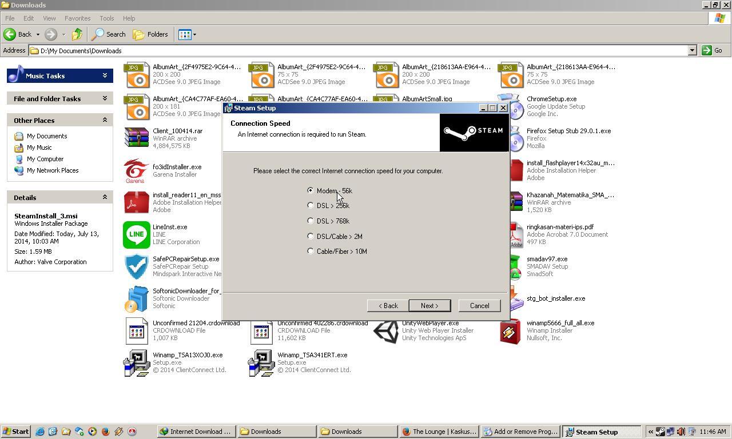Select Winamp_TSA341ERT.exe setup icon
The height and width of the screenshot is (439, 732).
point(261,362)
